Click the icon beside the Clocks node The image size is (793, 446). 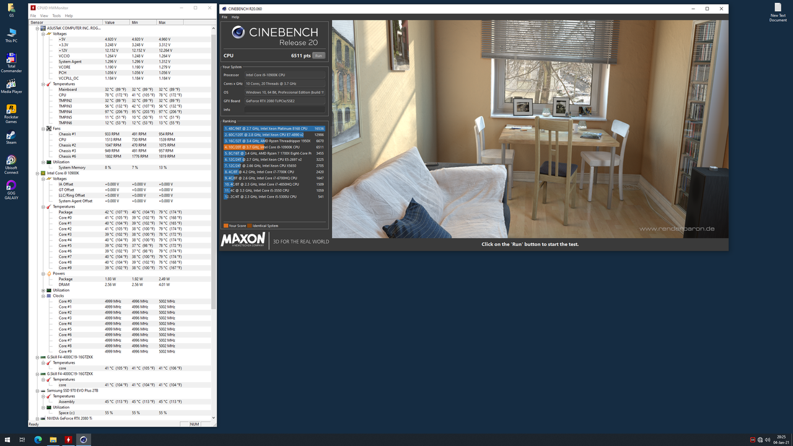[49, 295]
